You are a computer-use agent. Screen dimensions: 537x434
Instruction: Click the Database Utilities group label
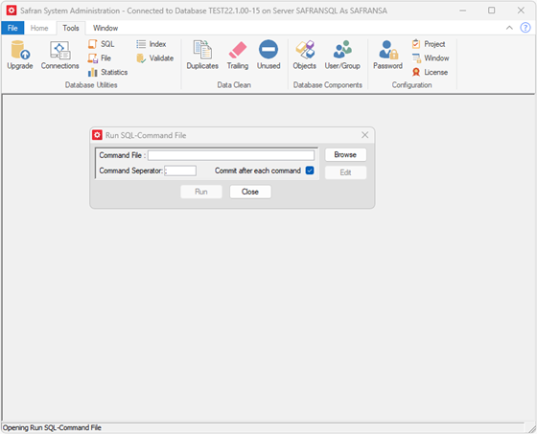[x=91, y=85]
